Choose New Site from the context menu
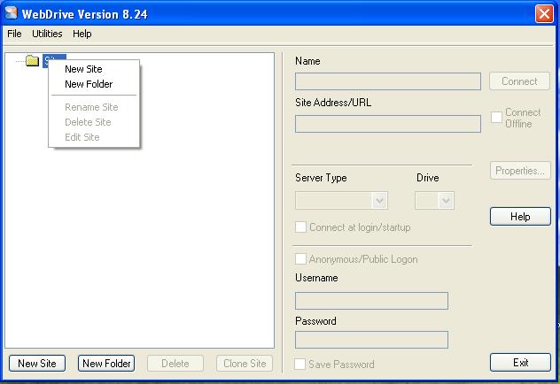This screenshot has width=560, height=384. 83,69
